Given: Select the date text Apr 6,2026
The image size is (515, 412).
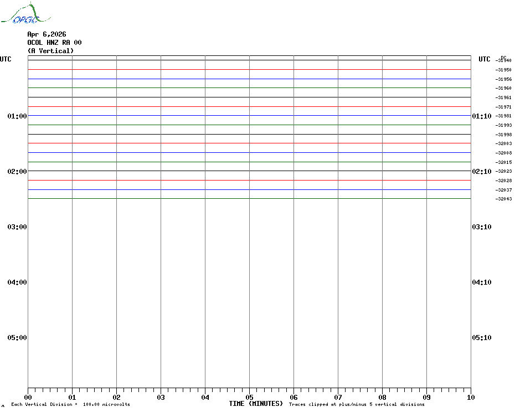Looking at the screenshot, I should click(47, 34).
